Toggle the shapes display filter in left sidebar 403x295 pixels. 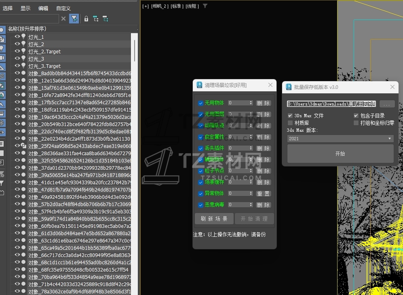click(x=2, y=39)
